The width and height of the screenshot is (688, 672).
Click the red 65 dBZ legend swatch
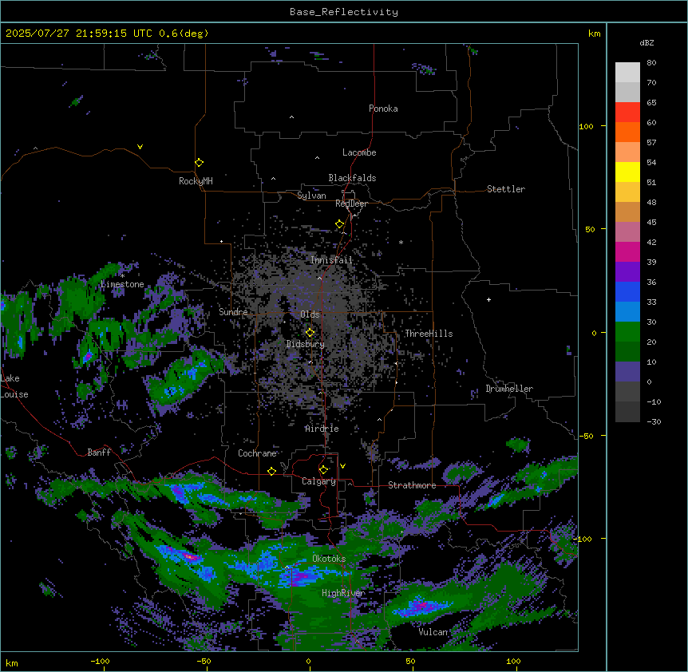tap(627, 113)
